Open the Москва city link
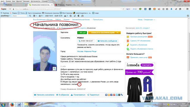 [80, 51]
